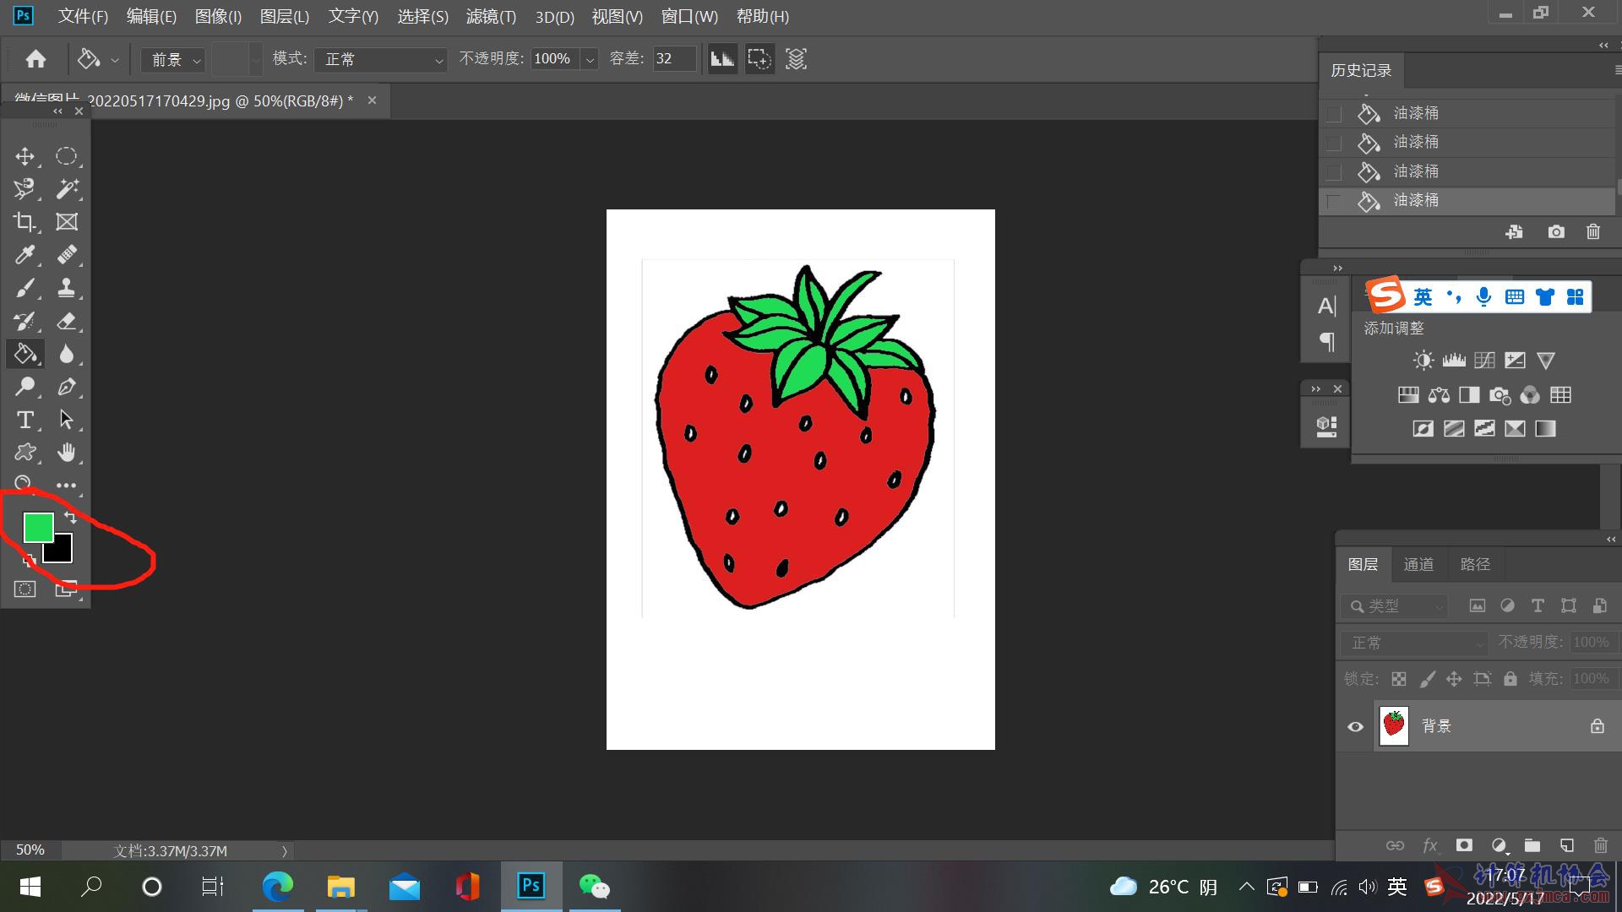Click the green foreground color swatch
Image resolution: width=1622 pixels, height=912 pixels.
[x=37, y=527]
